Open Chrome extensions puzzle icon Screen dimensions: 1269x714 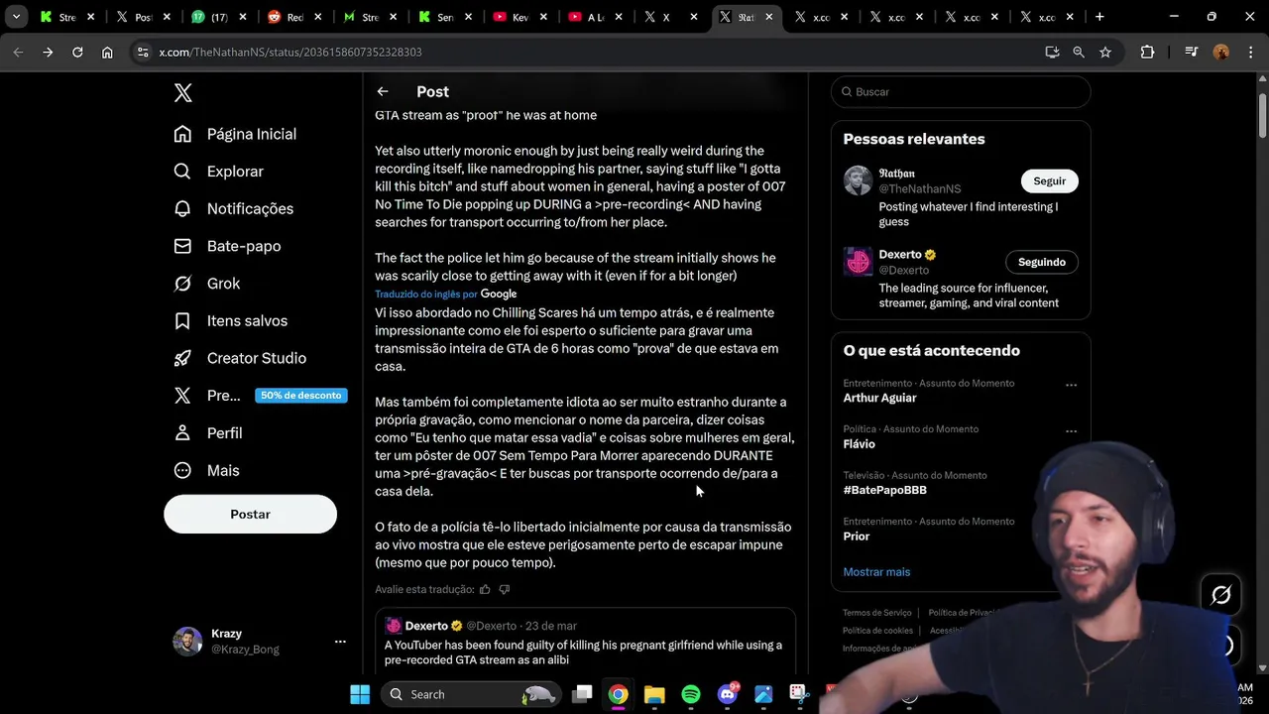(x=1147, y=52)
